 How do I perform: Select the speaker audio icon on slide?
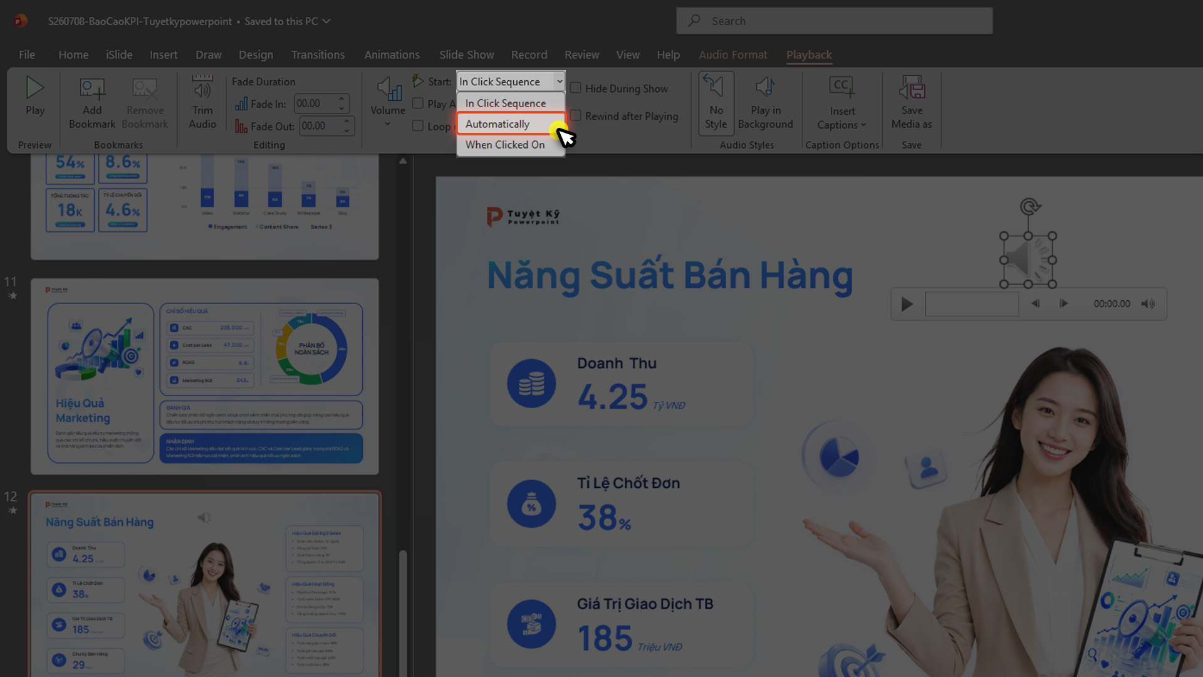click(1028, 260)
